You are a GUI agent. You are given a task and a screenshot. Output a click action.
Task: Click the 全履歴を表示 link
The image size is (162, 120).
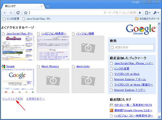(35, 99)
